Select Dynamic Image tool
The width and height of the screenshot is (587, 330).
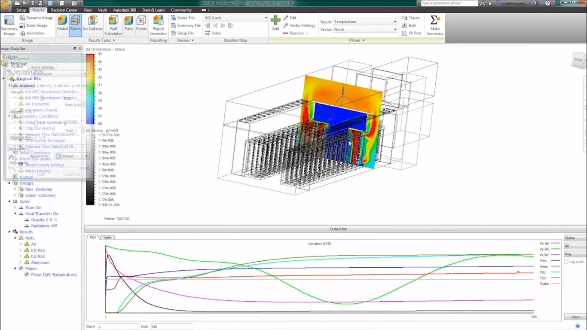[x=36, y=18]
